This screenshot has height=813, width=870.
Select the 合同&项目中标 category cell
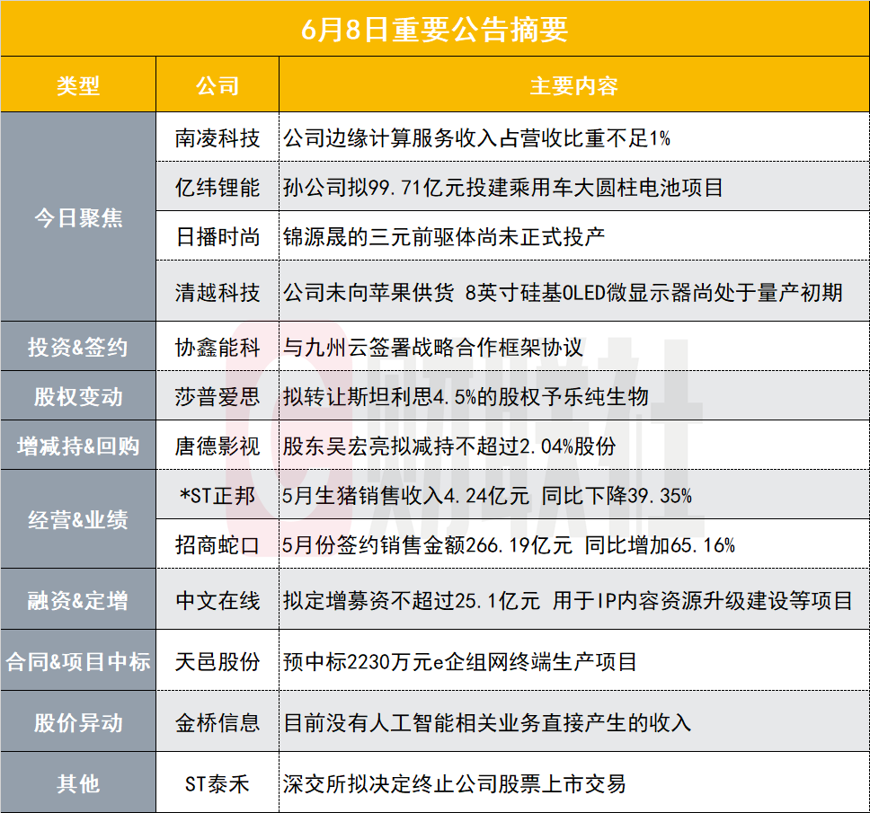point(78,660)
